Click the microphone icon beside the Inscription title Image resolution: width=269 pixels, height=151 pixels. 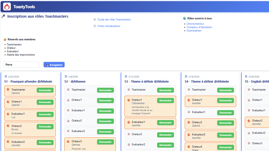tap(3, 16)
